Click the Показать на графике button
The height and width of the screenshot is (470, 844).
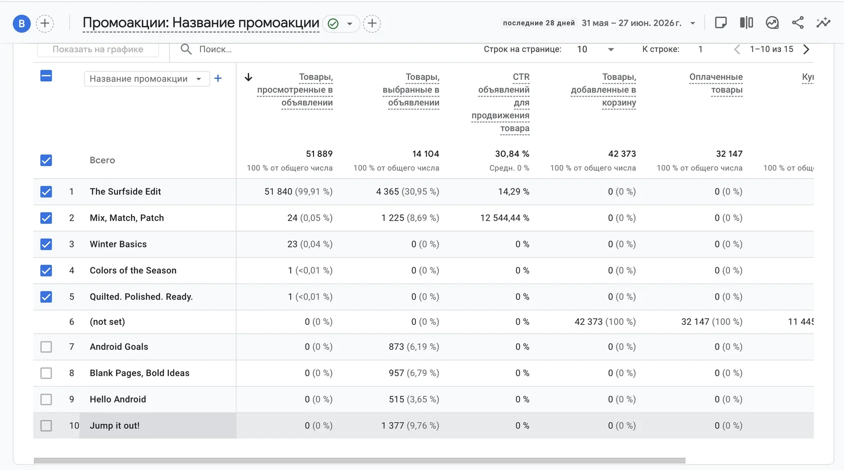tap(98, 49)
